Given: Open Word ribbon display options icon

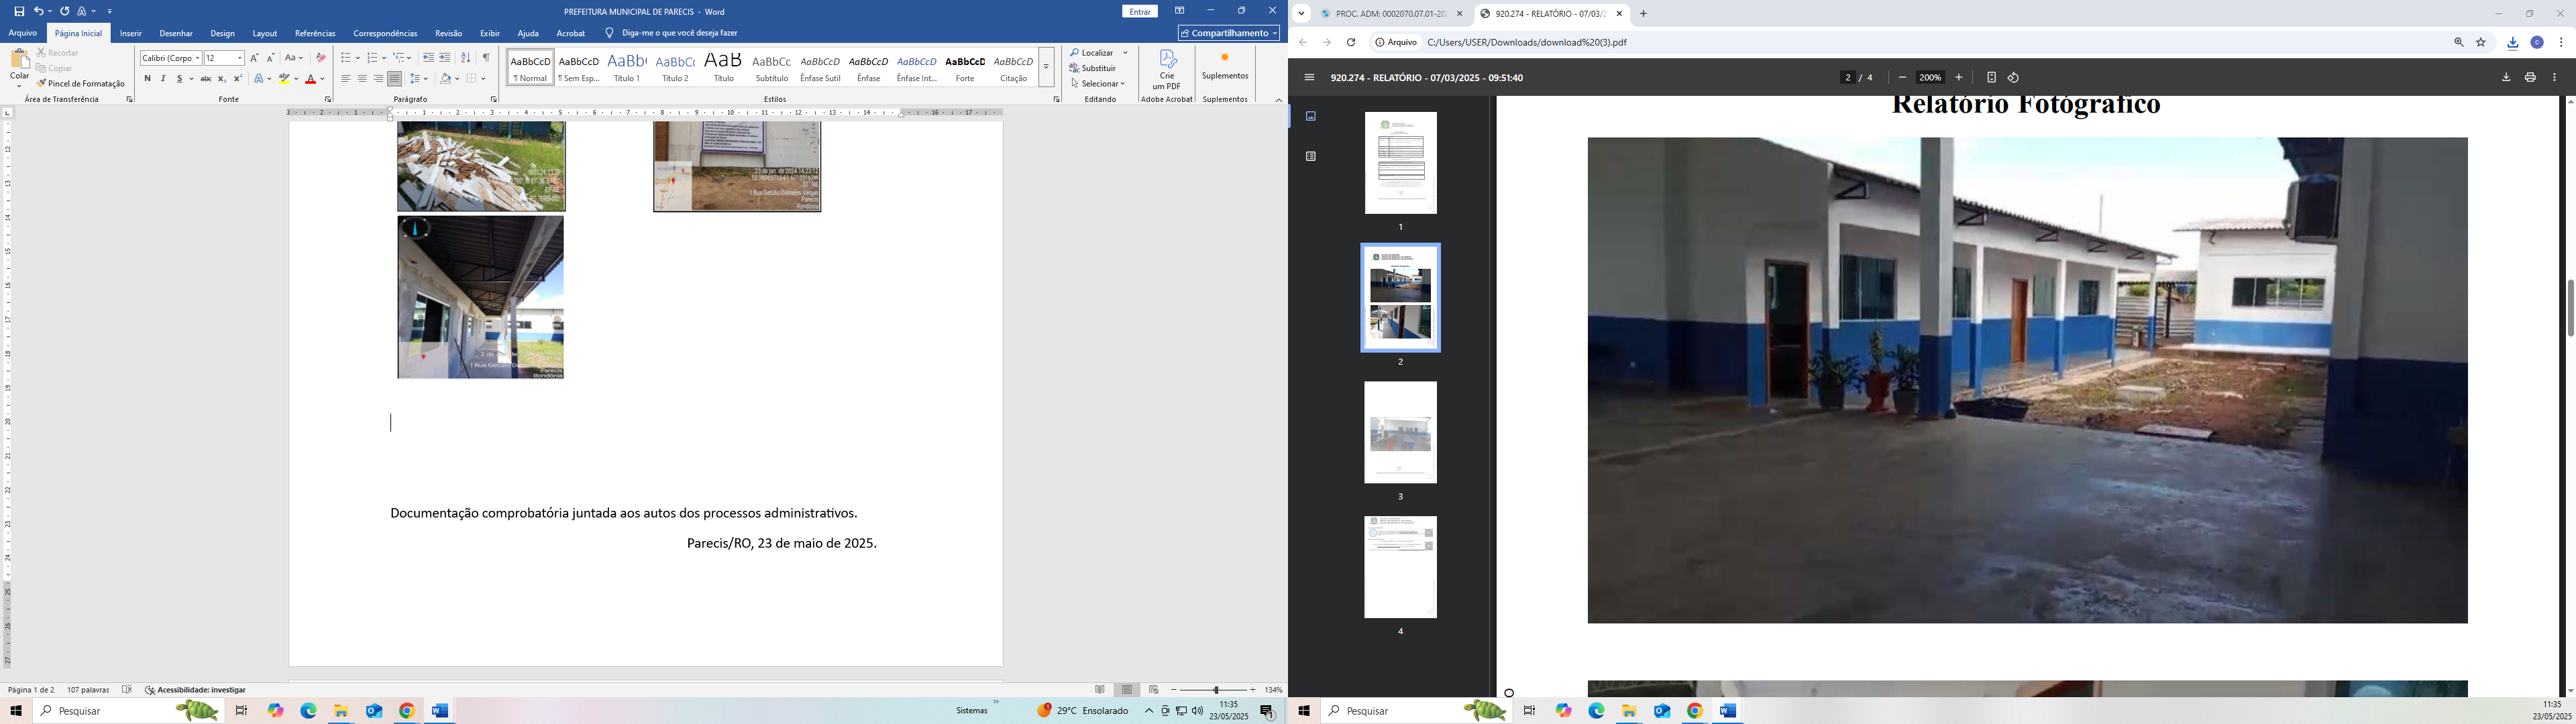Looking at the screenshot, I should 1180,11.
